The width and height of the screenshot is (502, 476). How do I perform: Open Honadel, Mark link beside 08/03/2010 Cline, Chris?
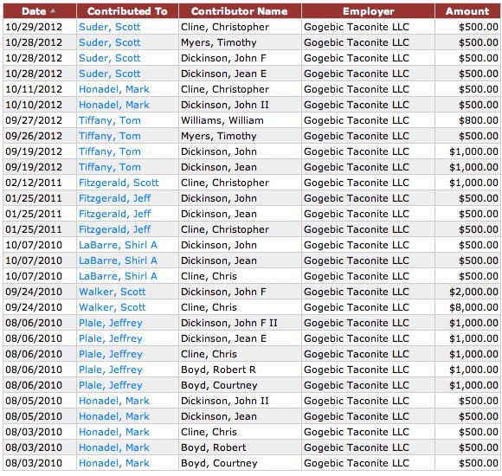pyautogui.click(x=114, y=432)
